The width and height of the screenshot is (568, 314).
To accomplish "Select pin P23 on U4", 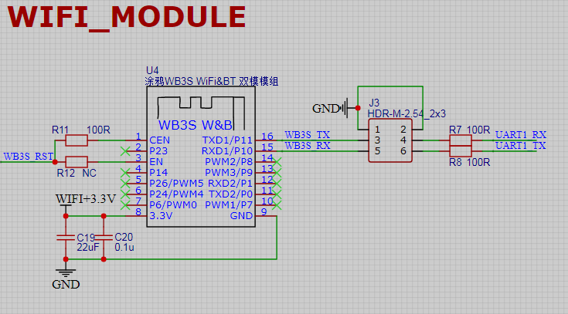I will (158, 151).
